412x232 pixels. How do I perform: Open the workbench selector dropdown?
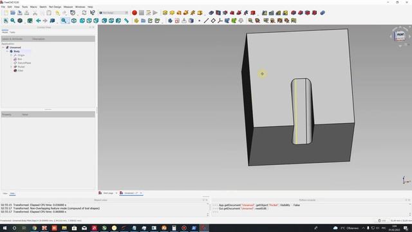114,13
